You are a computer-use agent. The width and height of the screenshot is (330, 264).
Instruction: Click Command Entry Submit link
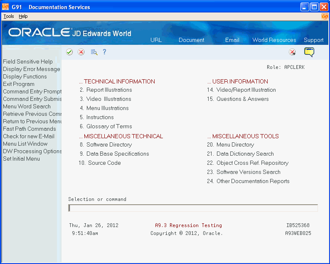pyautogui.click(x=32, y=99)
